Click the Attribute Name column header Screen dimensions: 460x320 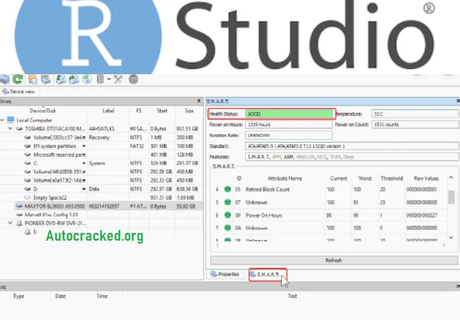[x=285, y=178]
